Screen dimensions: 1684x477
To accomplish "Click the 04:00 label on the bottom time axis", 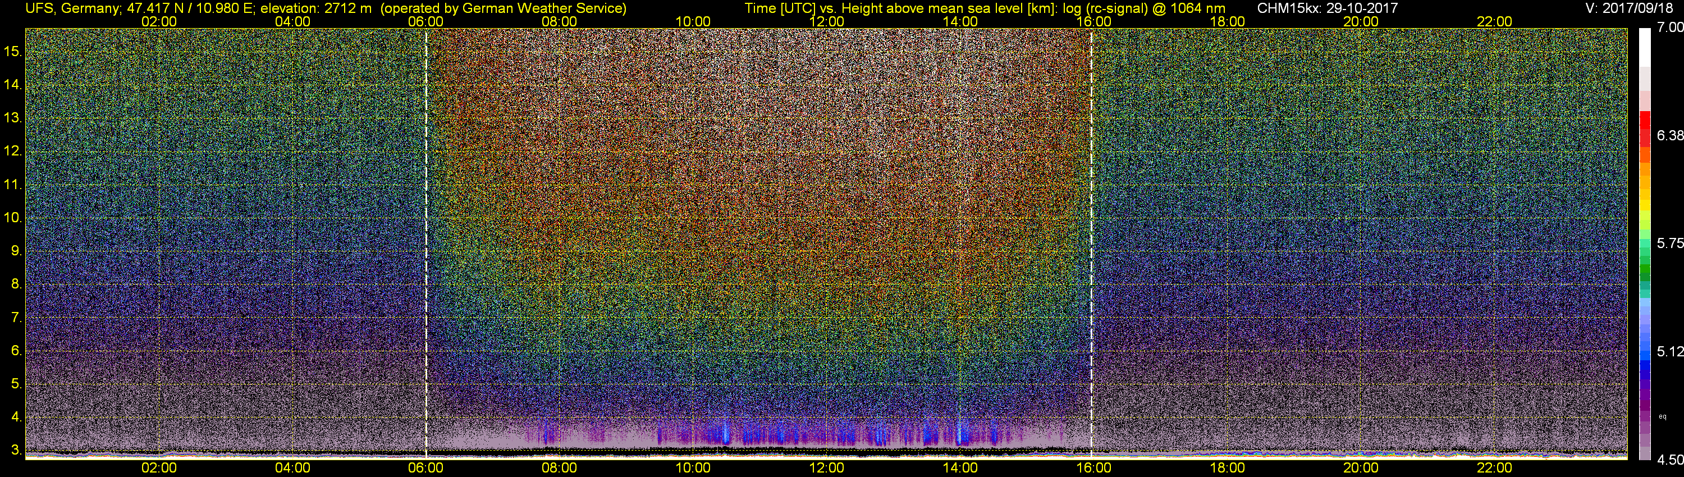I will (292, 468).
